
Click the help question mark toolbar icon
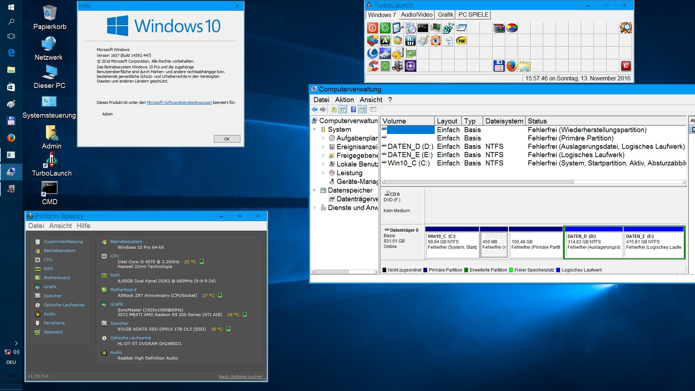[x=353, y=110]
